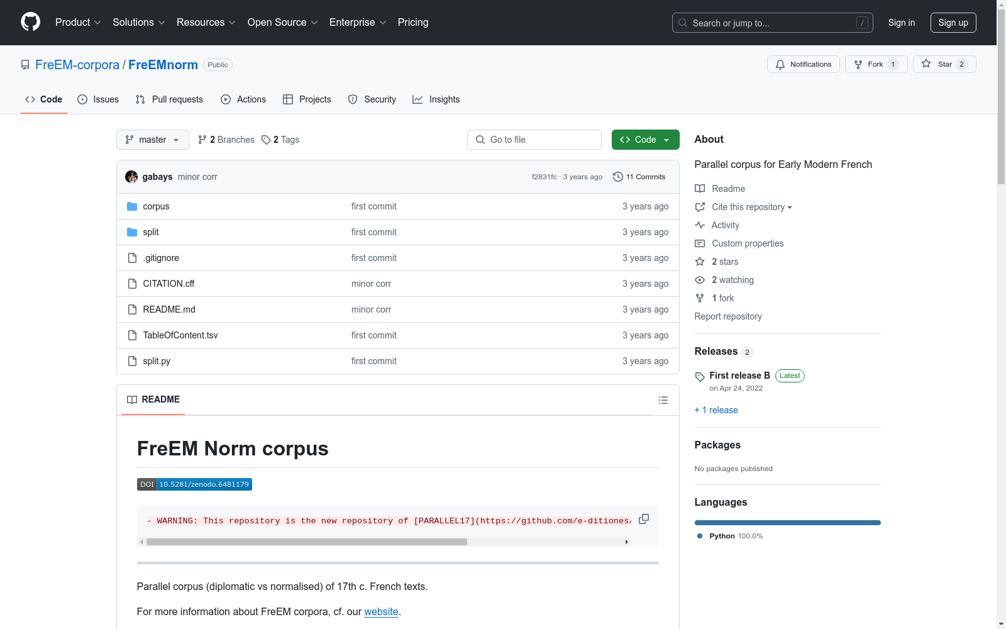
Task: Click the fork icon in About
Action: [700, 298]
